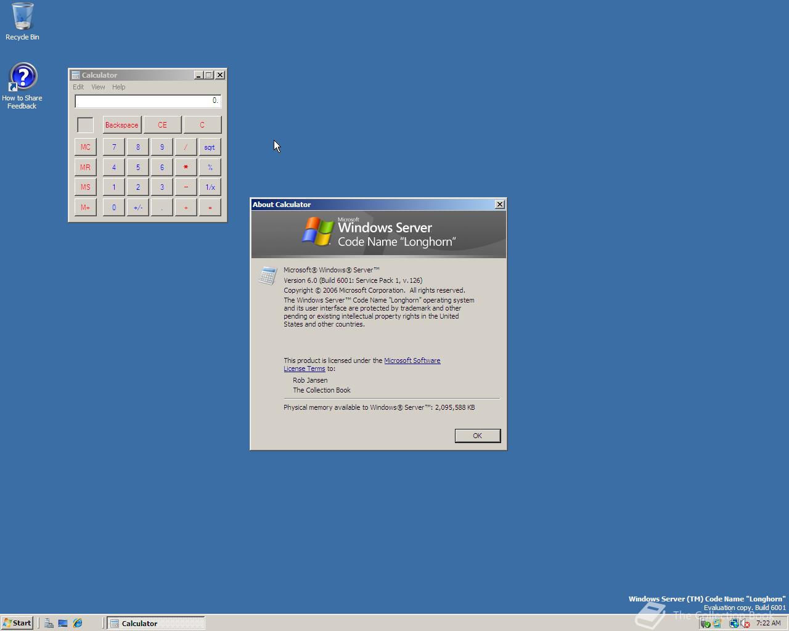
Task: Click digit 1 on calculator
Action: [x=113, y=187]
